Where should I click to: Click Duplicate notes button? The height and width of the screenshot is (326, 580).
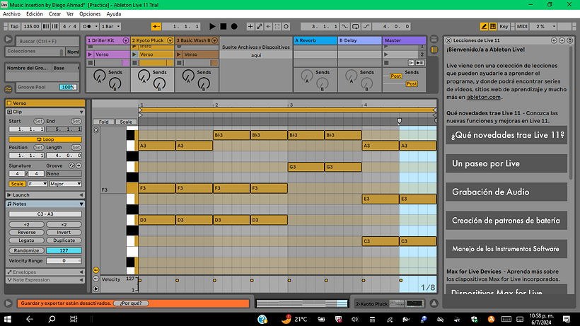[x=64, y=240]
